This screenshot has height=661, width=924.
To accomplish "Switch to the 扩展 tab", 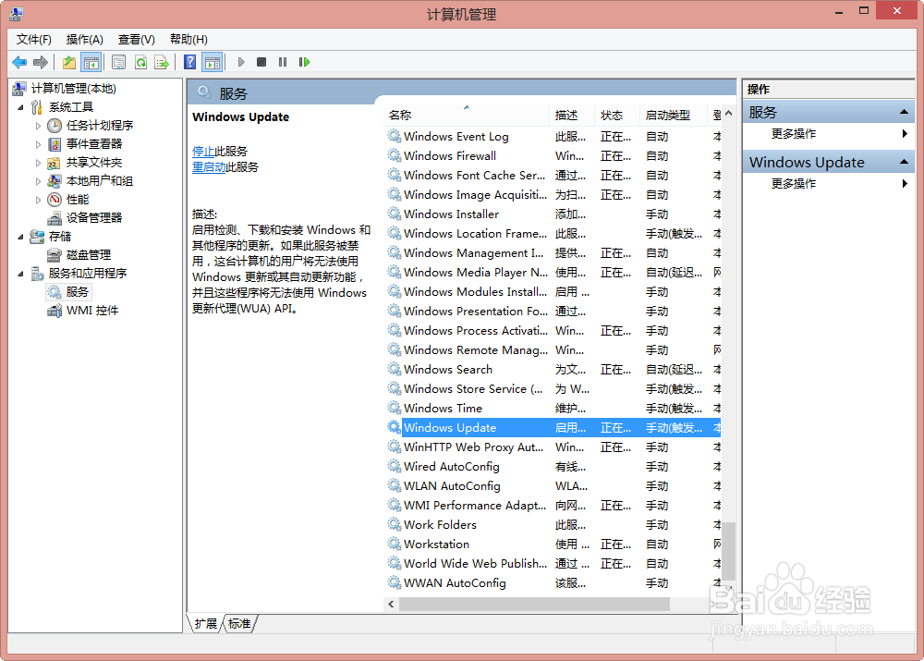I will pyautogui.click(x=206, y=624).
